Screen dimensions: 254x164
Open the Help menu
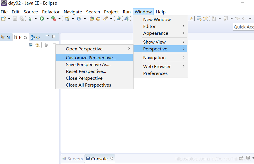click(x=161, y=12)
